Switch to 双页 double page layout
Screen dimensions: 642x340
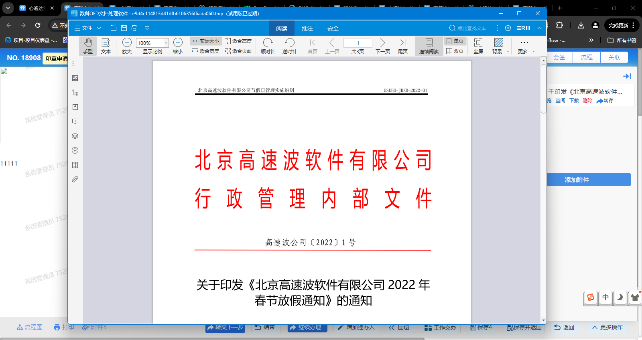click(x=455, y=51)
